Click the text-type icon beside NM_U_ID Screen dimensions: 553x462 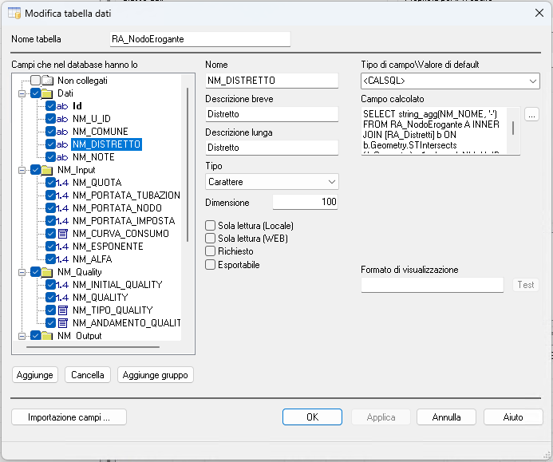[63, 119]
